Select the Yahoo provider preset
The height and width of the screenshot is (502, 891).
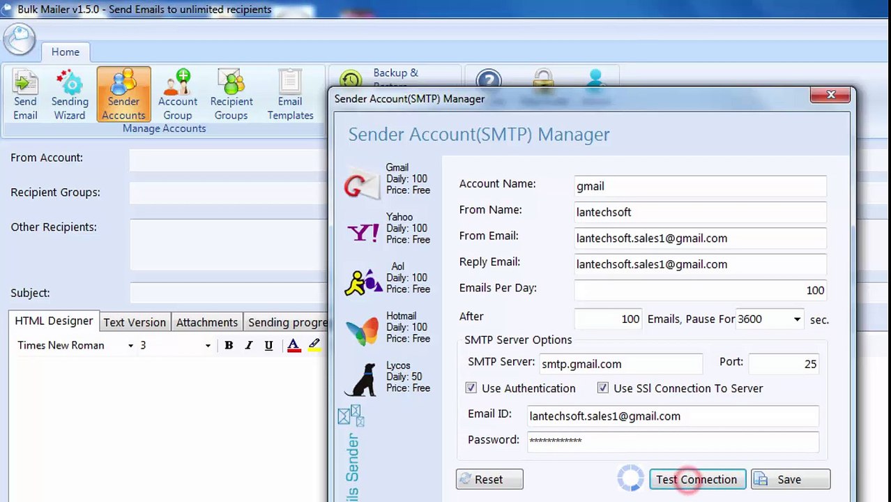(388, 229)
